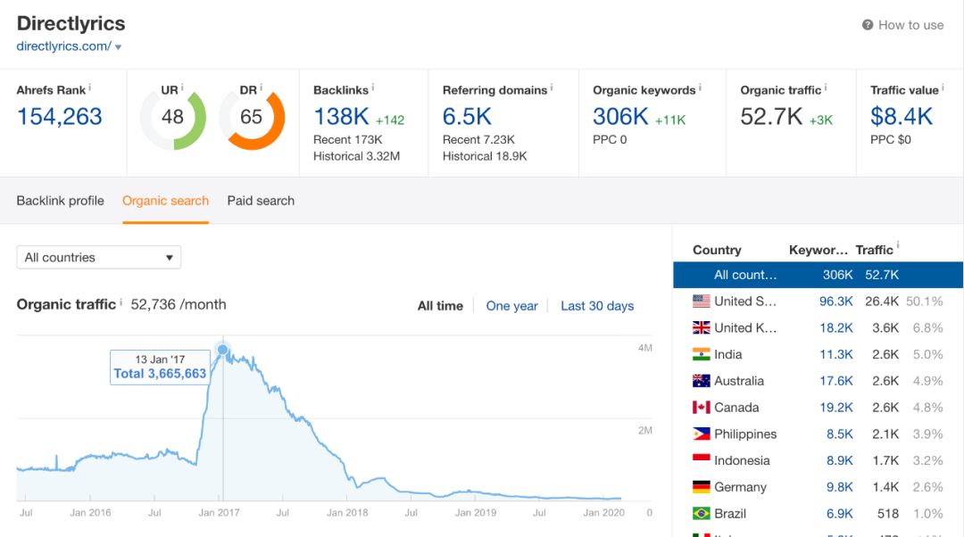Select the Last 30 days range
Viewport: 964px width, 537px height.
tap(597, 306)
